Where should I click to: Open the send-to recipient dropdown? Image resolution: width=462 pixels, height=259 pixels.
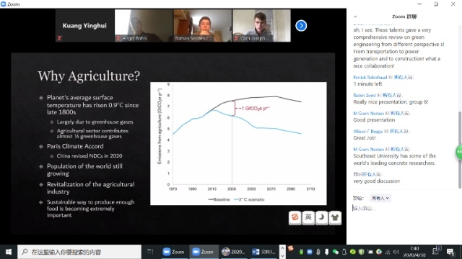tap(380, 199)
